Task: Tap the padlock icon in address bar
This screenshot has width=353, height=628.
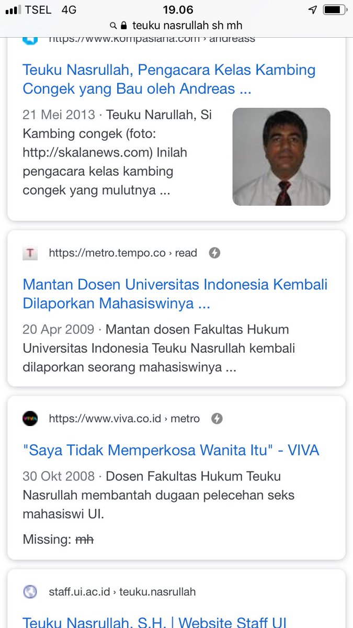Action: (124, 25)
